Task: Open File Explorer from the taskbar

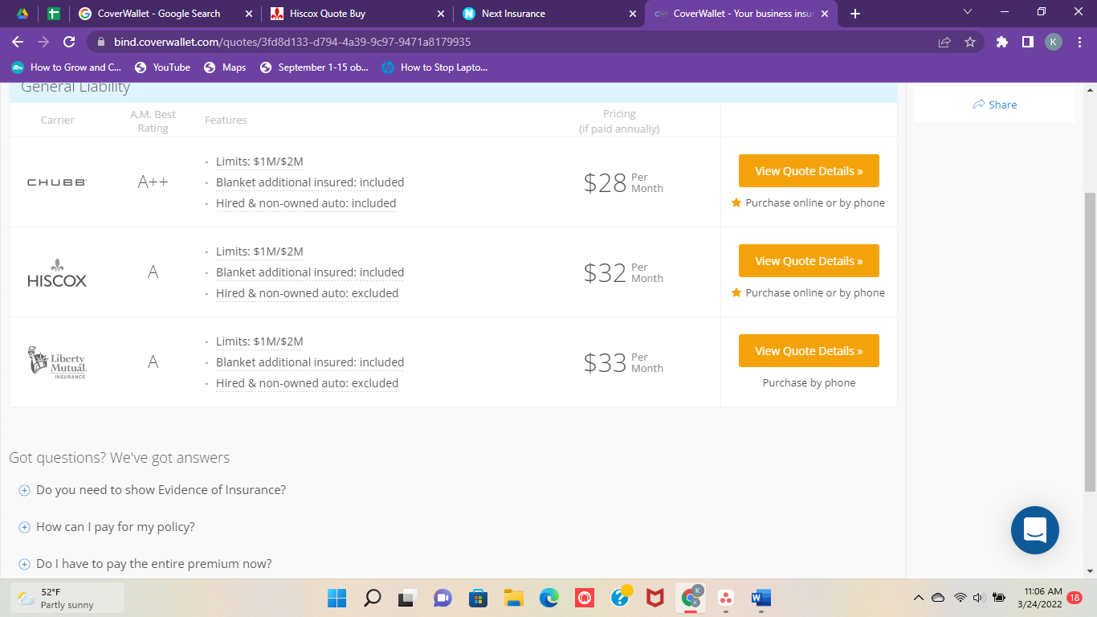Action: (514, 598)
